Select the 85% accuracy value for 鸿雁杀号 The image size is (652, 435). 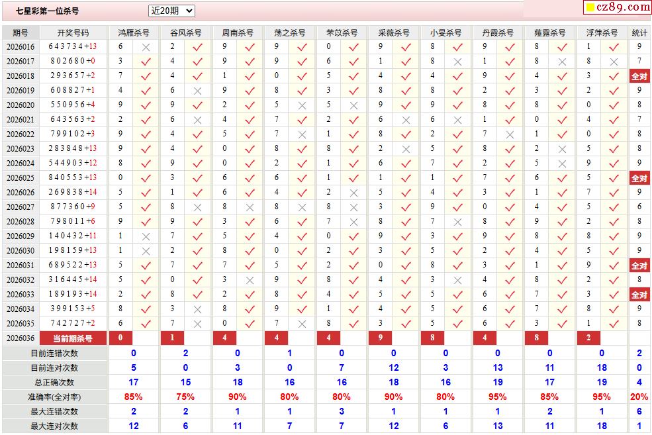[134, 397]
